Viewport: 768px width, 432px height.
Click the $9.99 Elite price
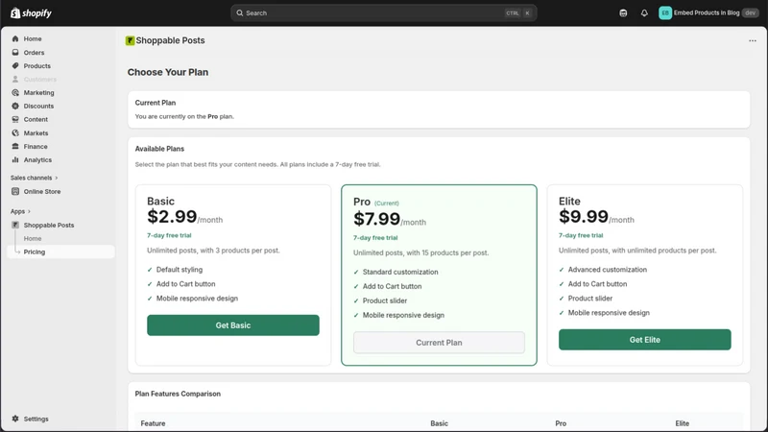584,217
